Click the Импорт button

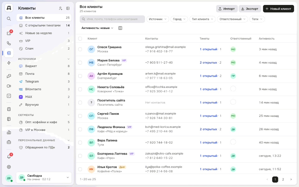pos(227,9)
